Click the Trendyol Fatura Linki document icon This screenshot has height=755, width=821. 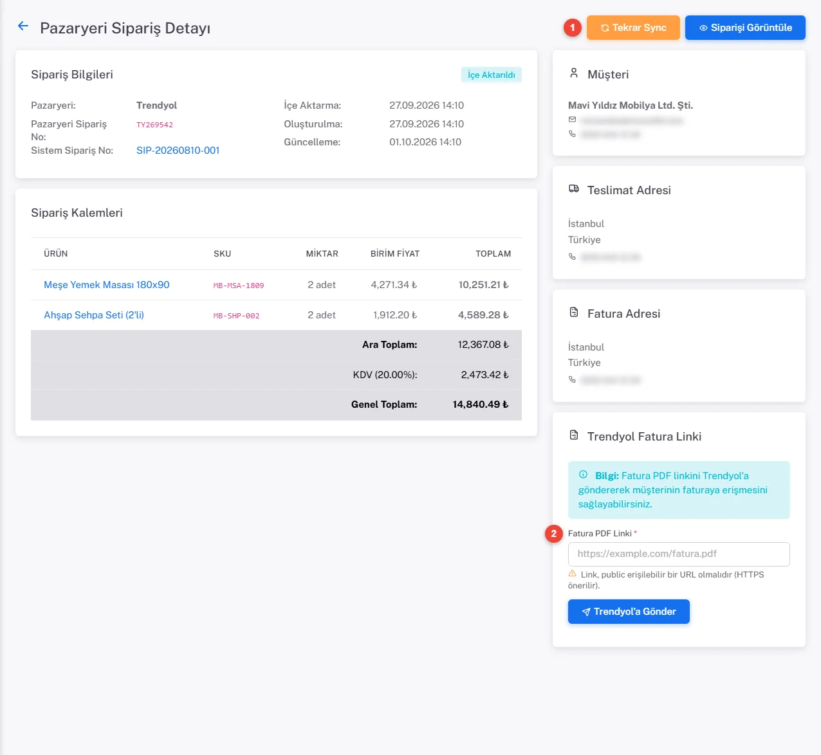pyautogui.click(x=574, y=435)
